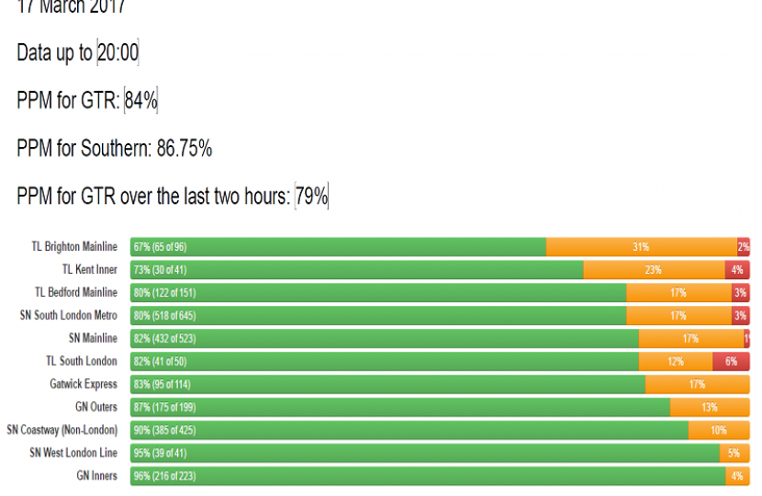Click the red 4% segment for Kent Inner
Viewport: 762px width, 496px height.
point(736,270)
